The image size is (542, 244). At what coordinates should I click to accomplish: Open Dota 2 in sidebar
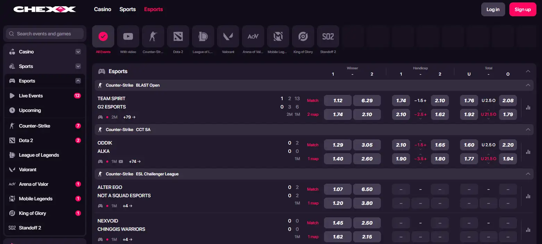click(45, 140)
